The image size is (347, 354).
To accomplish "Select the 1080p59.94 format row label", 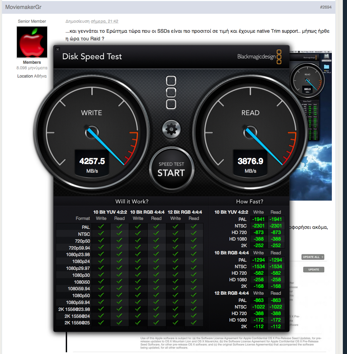I will click(x=78, y=302).
